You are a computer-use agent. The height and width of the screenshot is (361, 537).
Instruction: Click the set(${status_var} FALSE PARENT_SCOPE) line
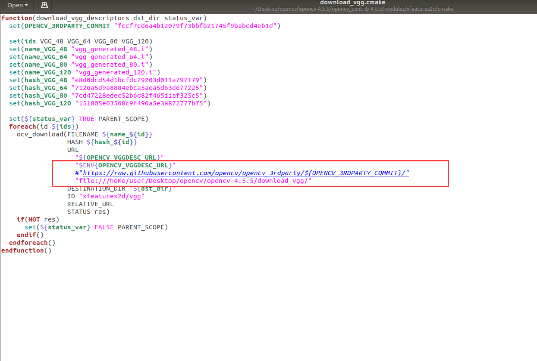coord(96,227)
